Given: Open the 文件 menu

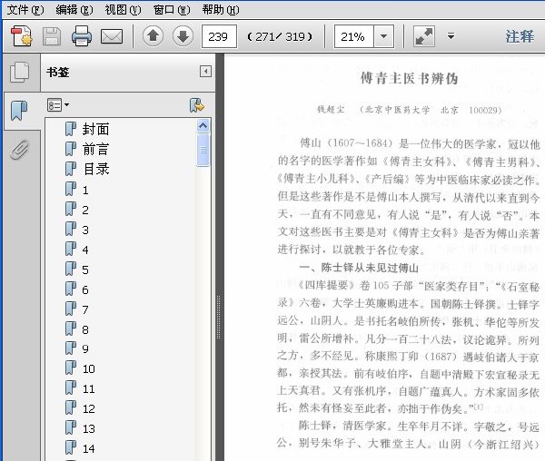Looking at the screenshot, I should click(x=25, y=10).
